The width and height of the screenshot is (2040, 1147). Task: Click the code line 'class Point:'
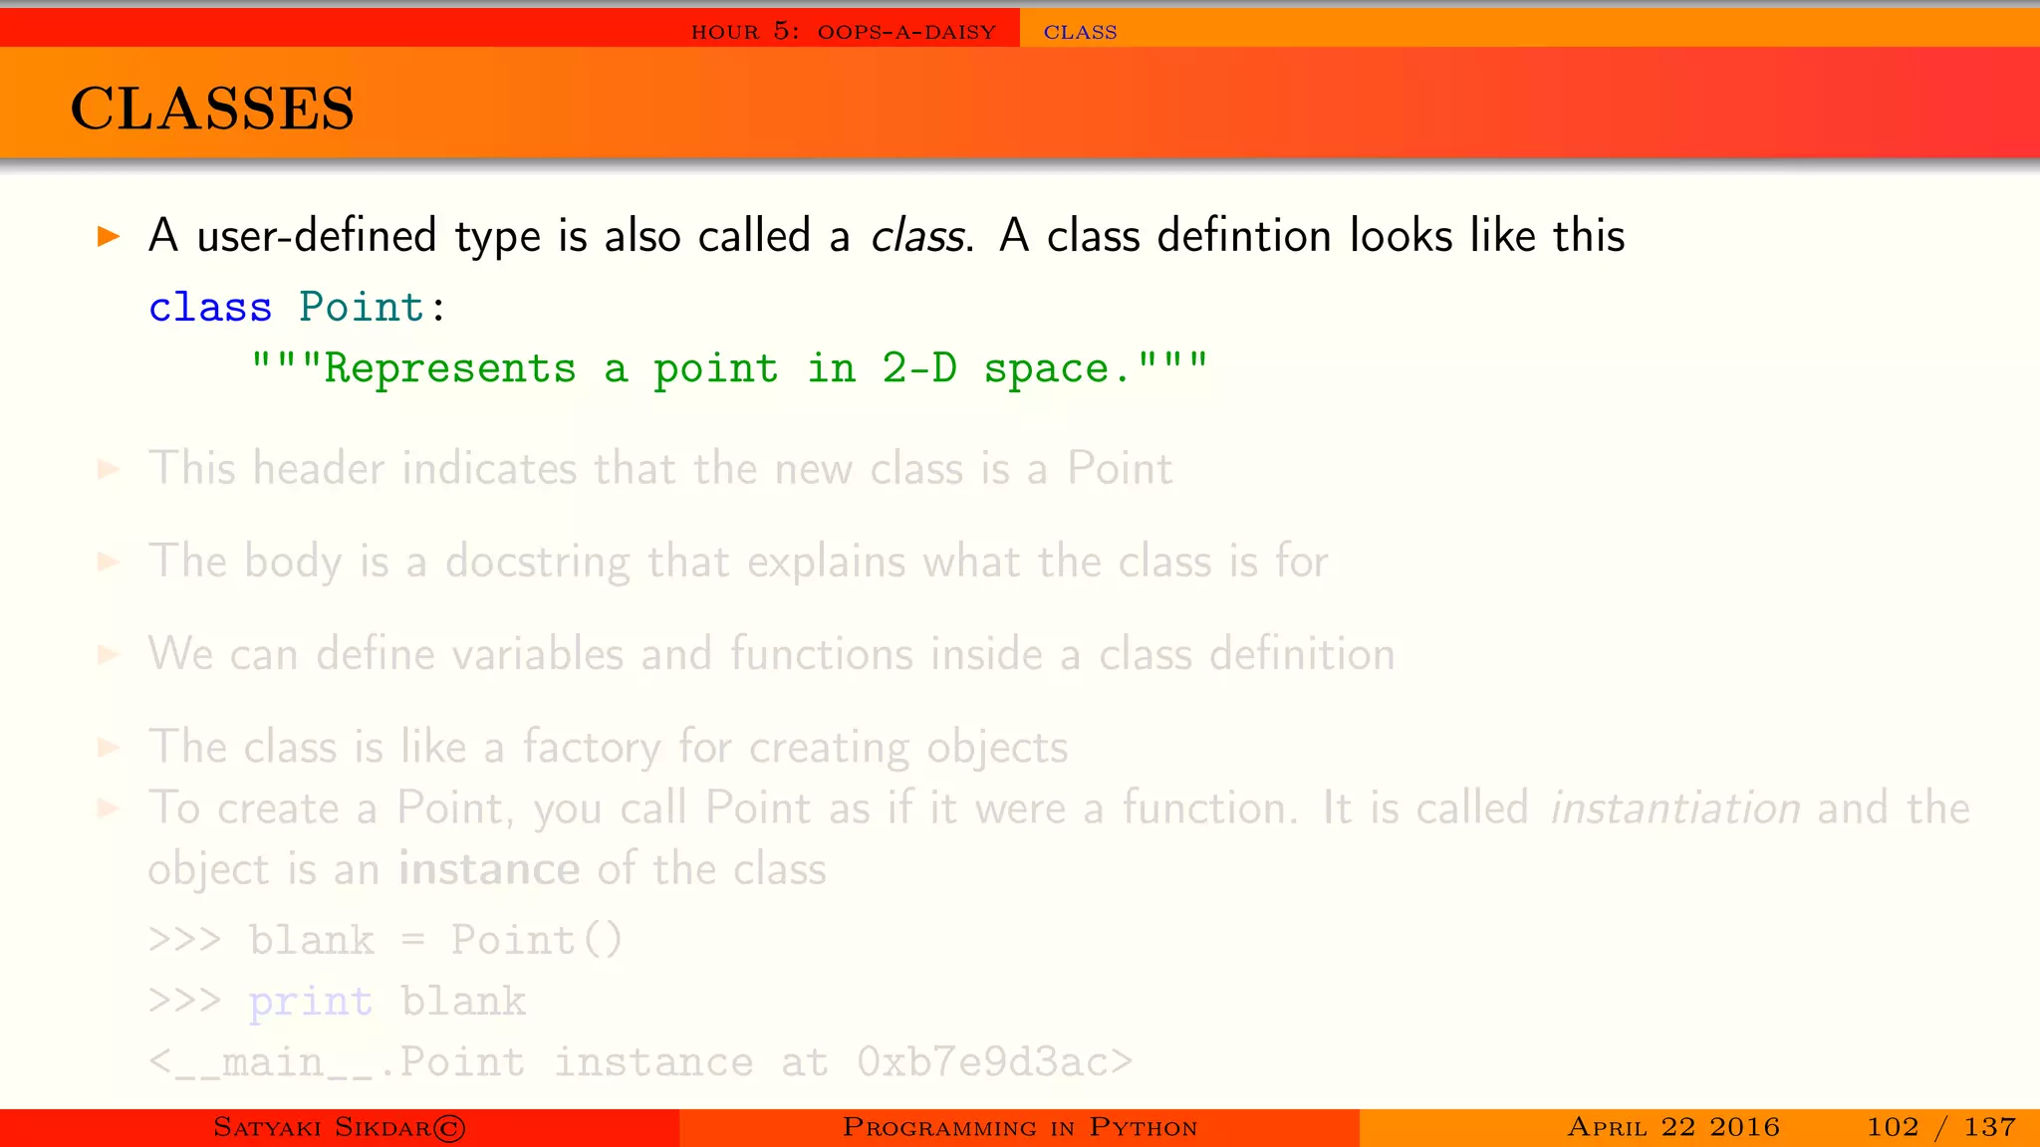[x=297, y=308]
